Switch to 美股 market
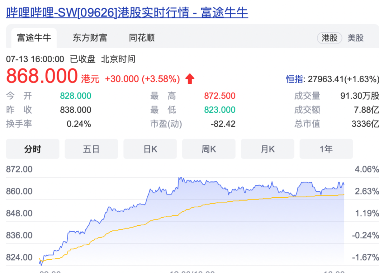 (356, 38)
